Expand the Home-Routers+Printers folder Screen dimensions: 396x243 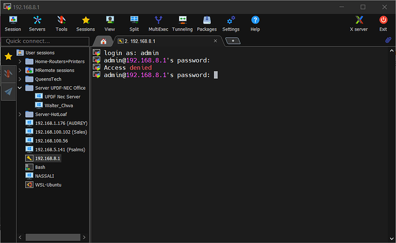click(x=20, y=61)
